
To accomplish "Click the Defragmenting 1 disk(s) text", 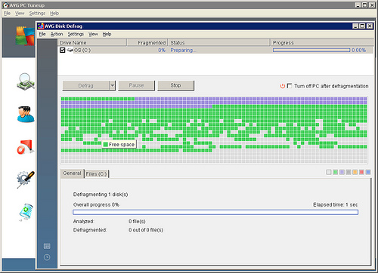I will click(101, 195).
